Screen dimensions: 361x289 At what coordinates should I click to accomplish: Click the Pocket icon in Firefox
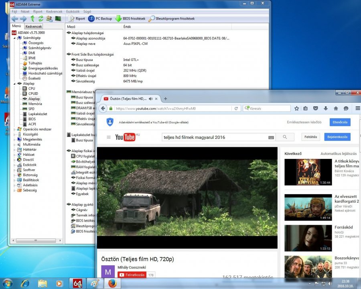pyautogui.click(x=315, y=108)
